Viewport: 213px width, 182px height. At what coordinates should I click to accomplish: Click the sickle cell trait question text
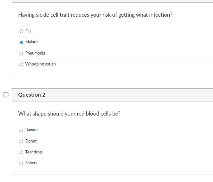(95, 15)
